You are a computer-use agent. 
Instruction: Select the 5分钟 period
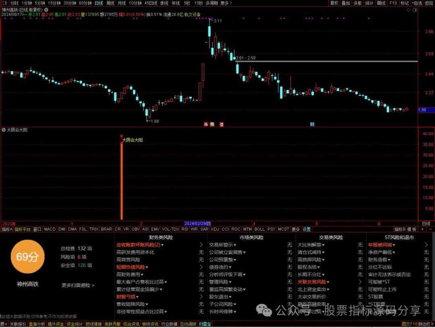(40, 3)
